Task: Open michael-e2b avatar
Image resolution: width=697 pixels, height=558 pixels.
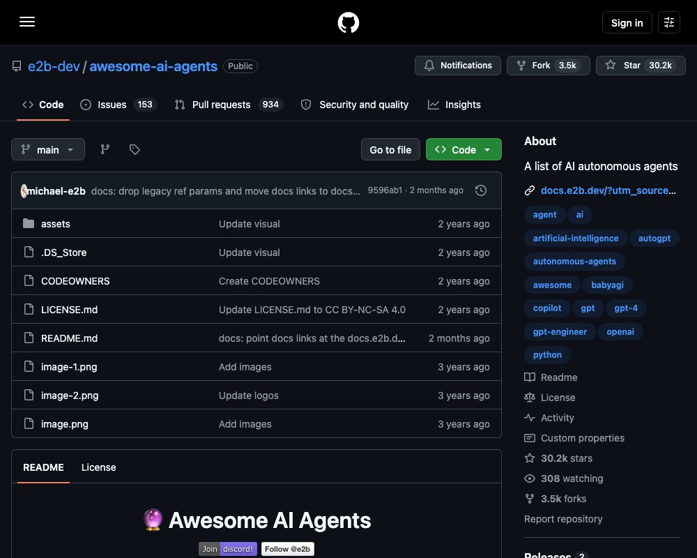Action: click(24, 191)
